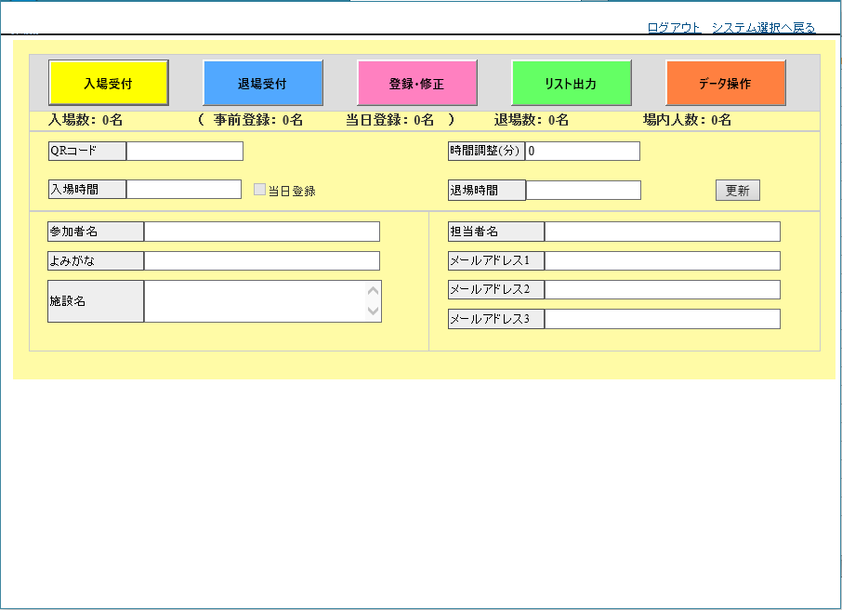Click the 入場時間 label
The width and height of the screenshot is (842, 610).
[87, 189]
